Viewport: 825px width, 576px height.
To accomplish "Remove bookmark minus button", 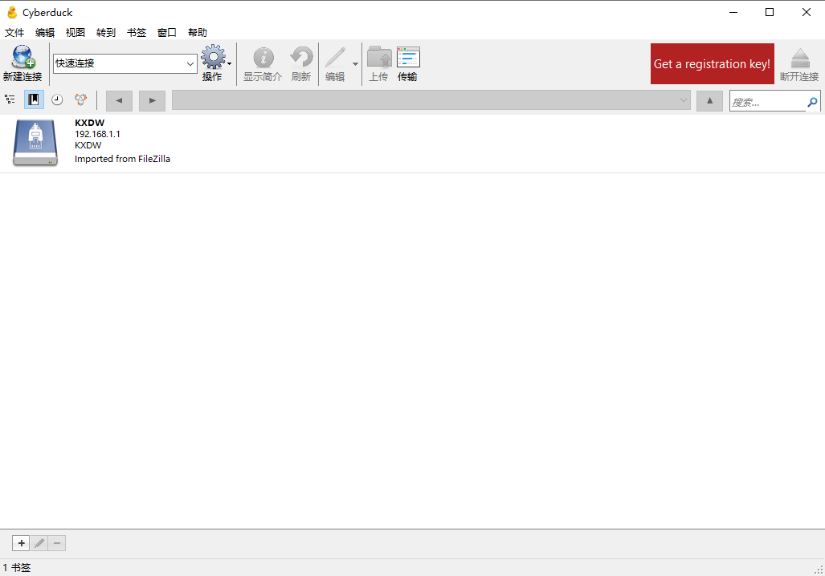I will coord(57,543).
